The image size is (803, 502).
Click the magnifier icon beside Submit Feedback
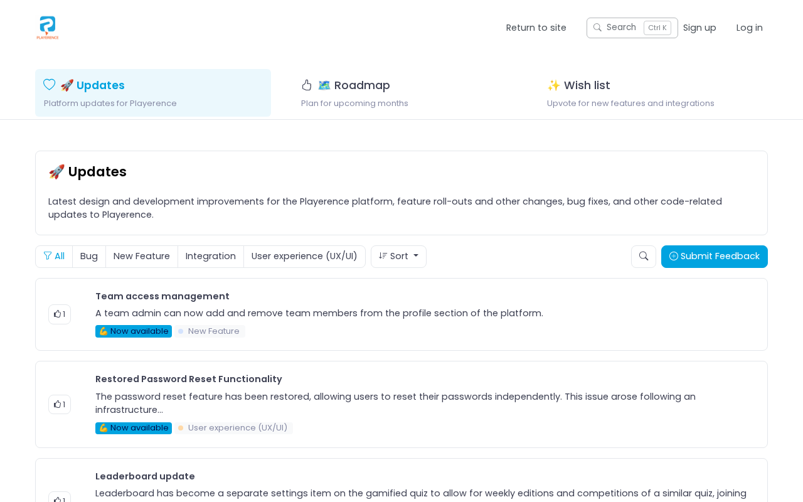(x=644, y=257)
